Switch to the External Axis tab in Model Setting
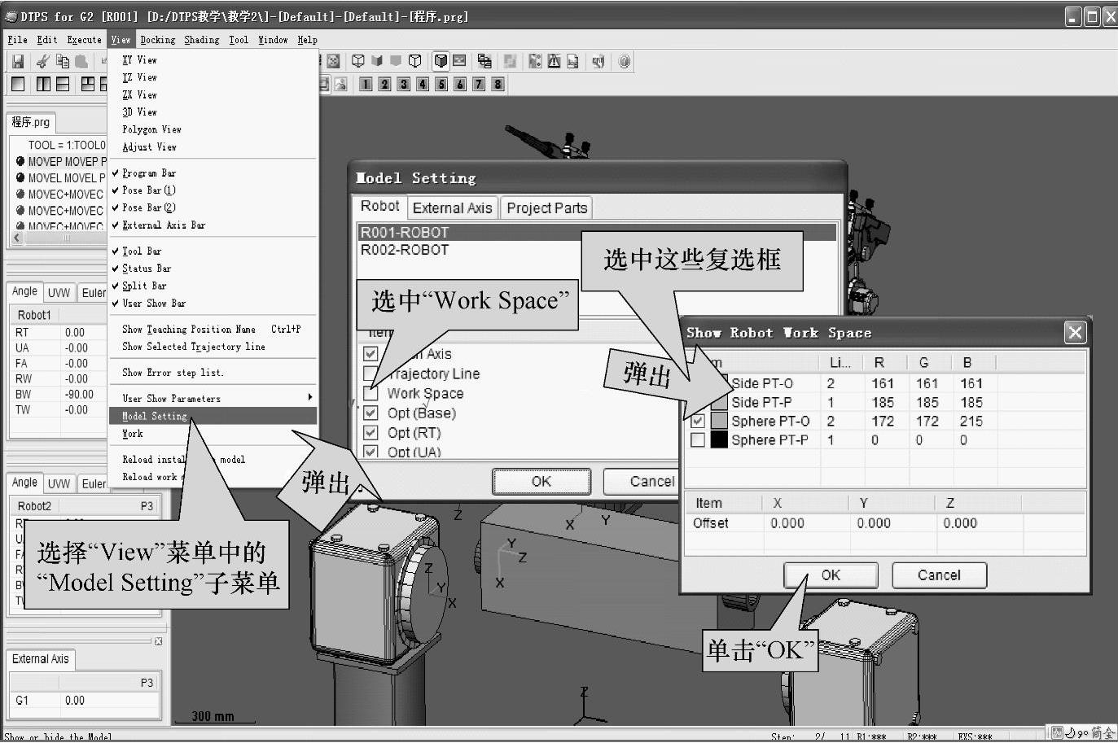This screenshot has width=1118, height=743. coord(452,208)
